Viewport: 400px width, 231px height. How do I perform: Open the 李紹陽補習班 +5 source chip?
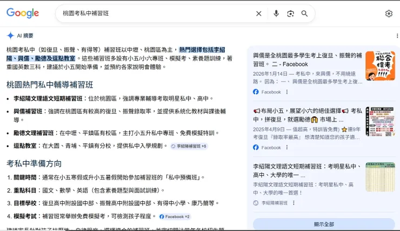189,146
